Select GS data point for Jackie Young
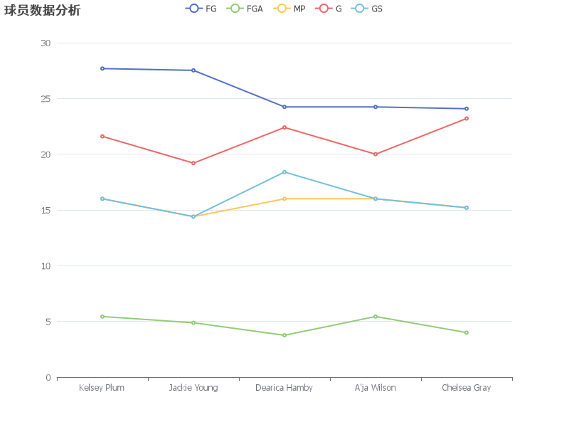This screenshot has height=427, width=569. [193, 217]
